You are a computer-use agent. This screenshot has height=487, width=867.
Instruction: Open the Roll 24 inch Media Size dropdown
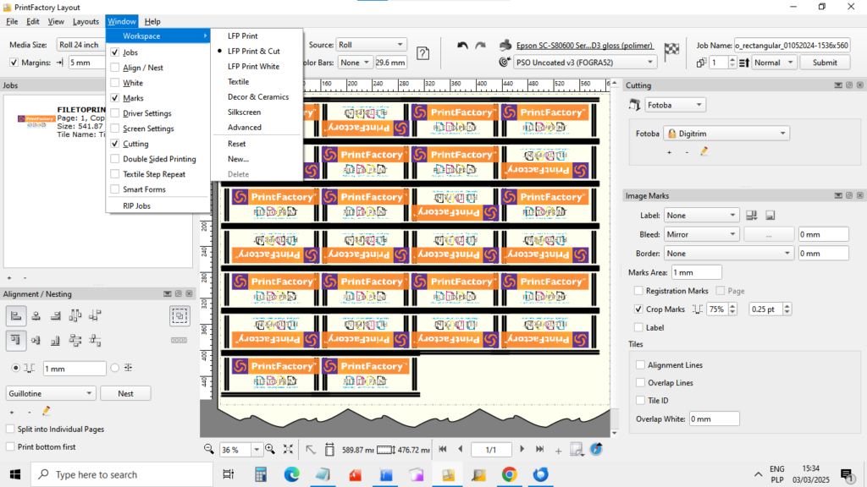(x=80, y=44)
